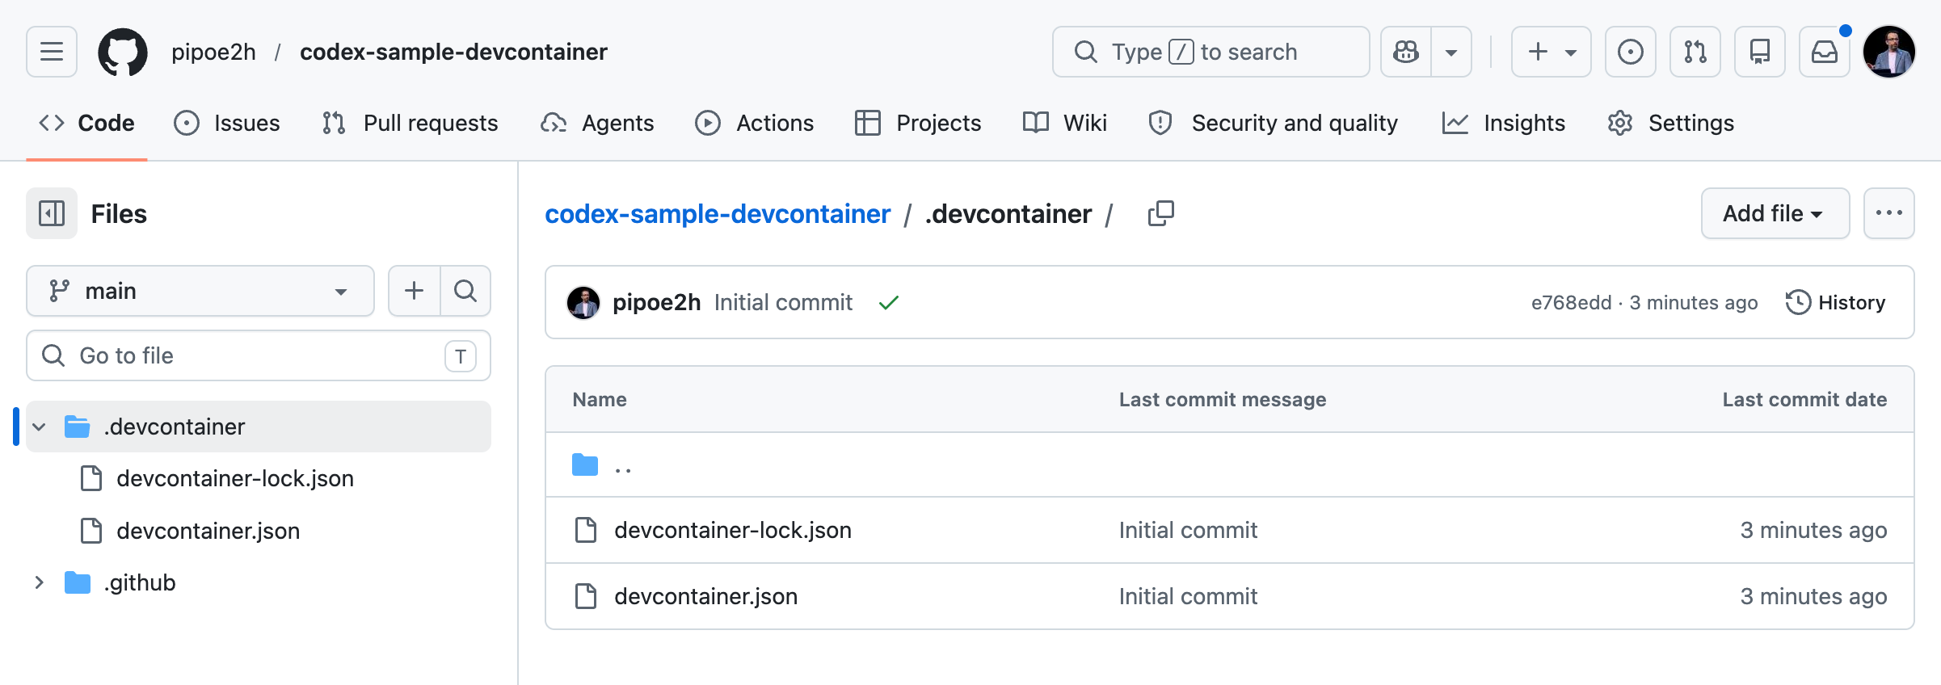The image size is (1941, 685).
Task: Open the main branch selector dropdown
Action: point(200,291)
